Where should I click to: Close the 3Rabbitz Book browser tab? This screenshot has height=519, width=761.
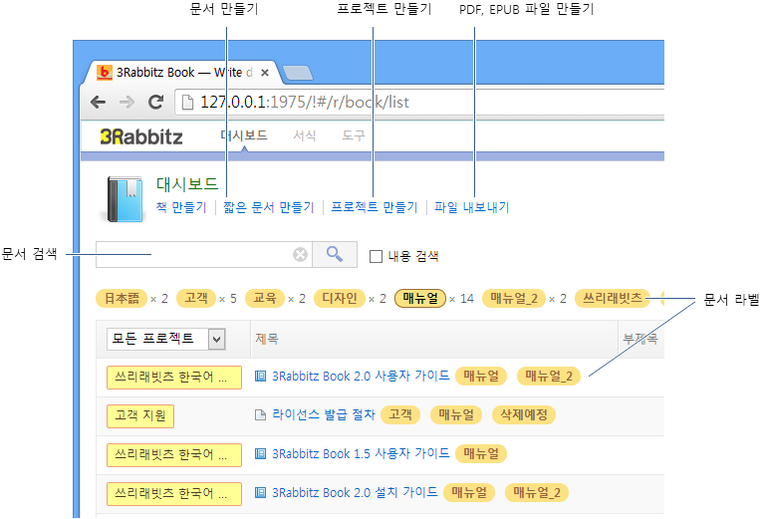tap(265, 73)
